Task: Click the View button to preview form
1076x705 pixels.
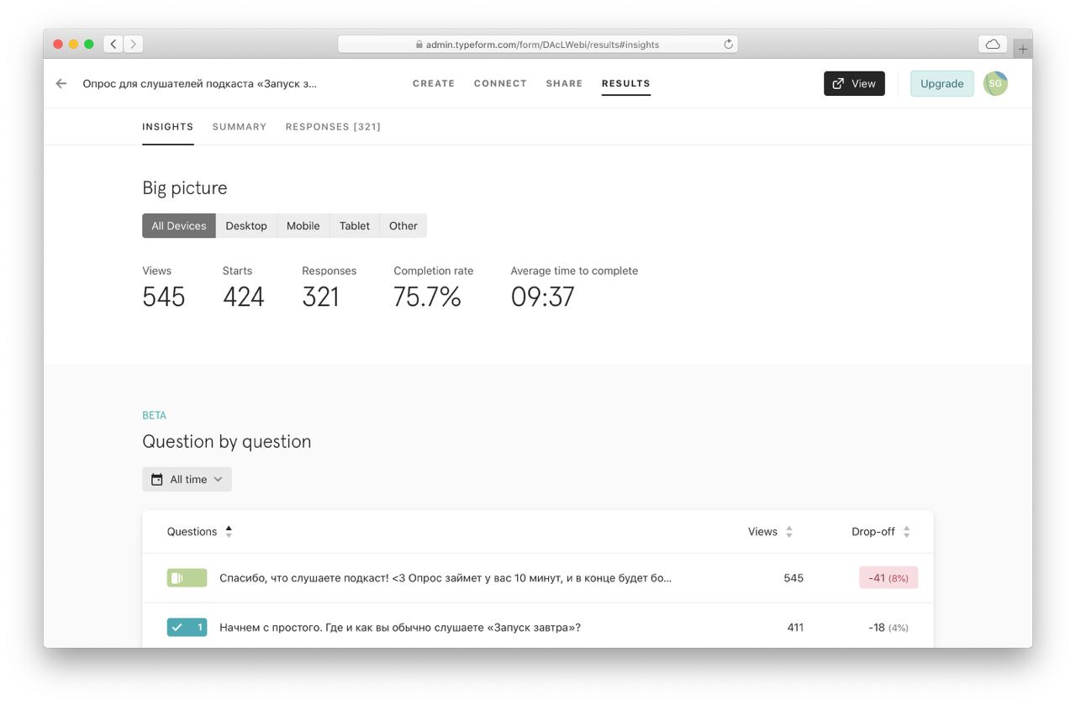Action: [x=854, y=83]
